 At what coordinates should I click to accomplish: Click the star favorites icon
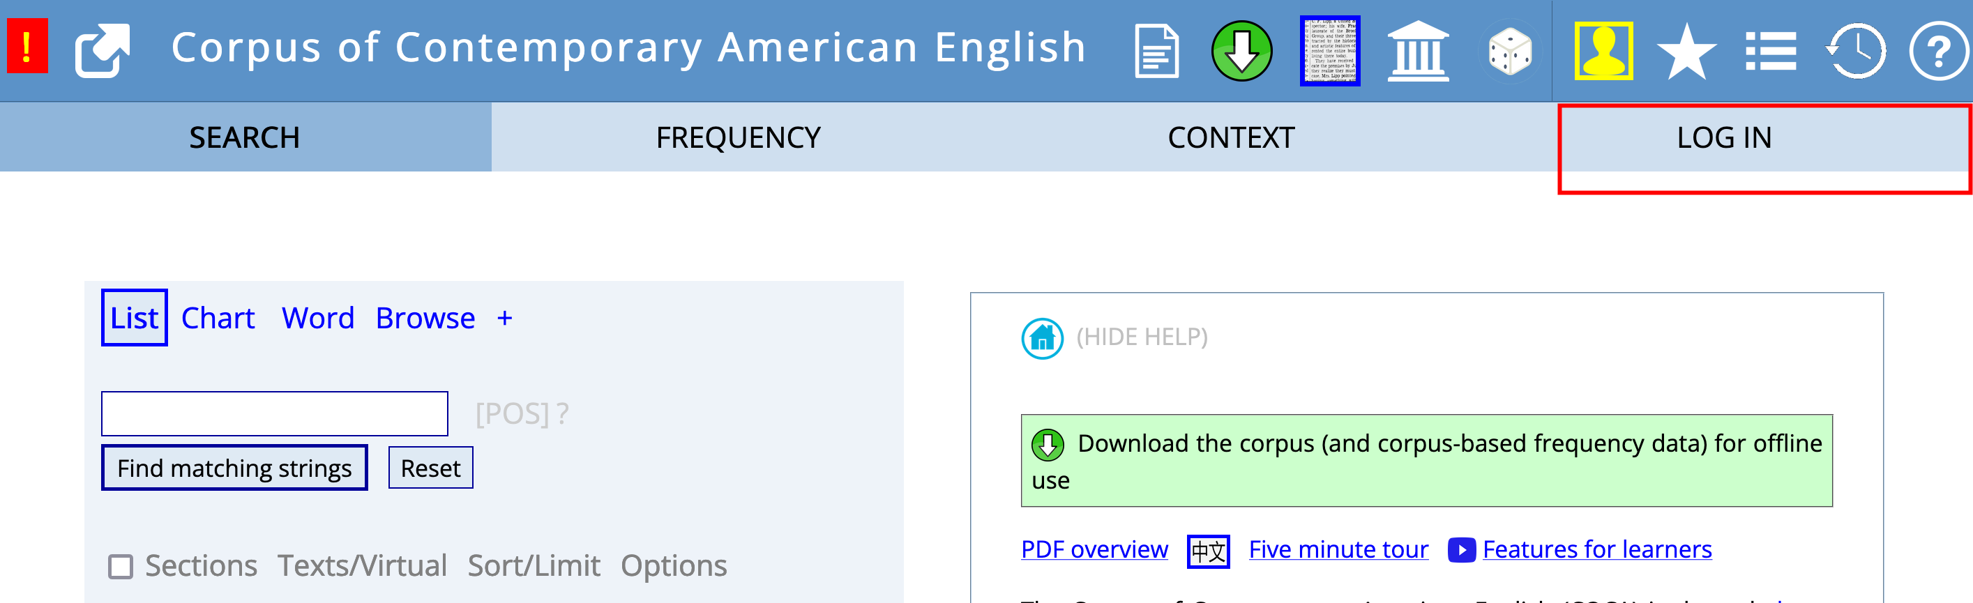tap(1686, 52)
